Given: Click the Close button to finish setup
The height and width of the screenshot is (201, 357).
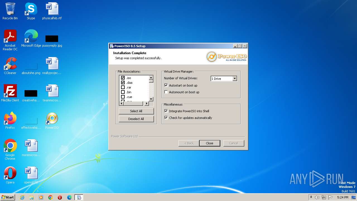Looking at the screenshot, I should pyautogui.click(x=209, y=143).
